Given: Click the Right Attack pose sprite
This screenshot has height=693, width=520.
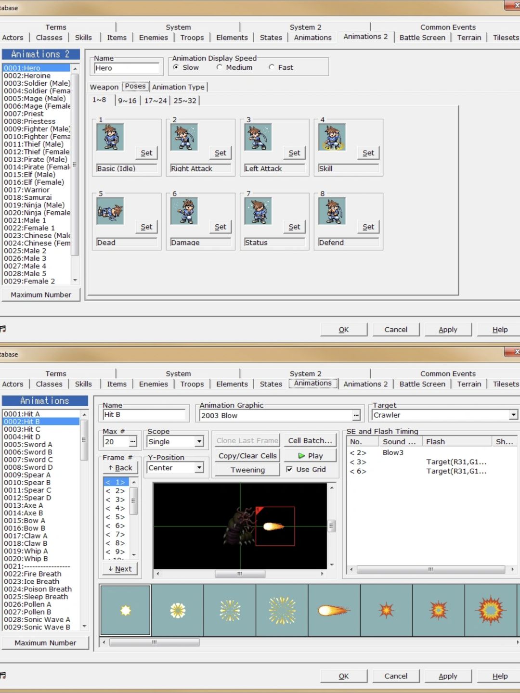Looking at the screenshot, I should tap(184, 137).
